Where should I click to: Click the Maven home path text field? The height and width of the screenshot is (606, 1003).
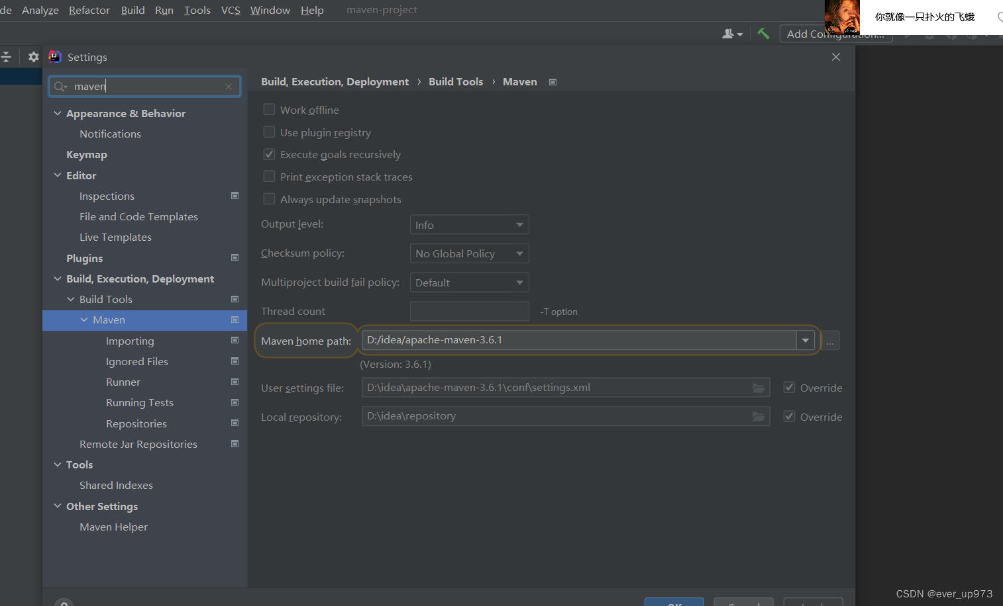(580, 340)
